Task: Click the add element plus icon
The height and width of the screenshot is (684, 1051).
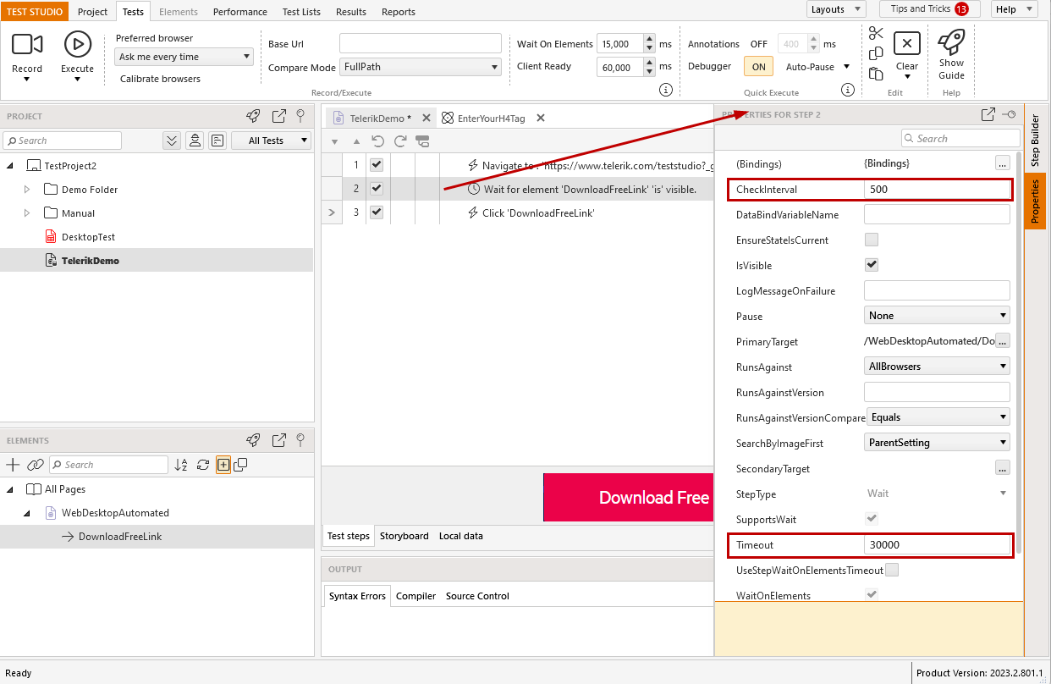Action: click(x=13, y=465)
